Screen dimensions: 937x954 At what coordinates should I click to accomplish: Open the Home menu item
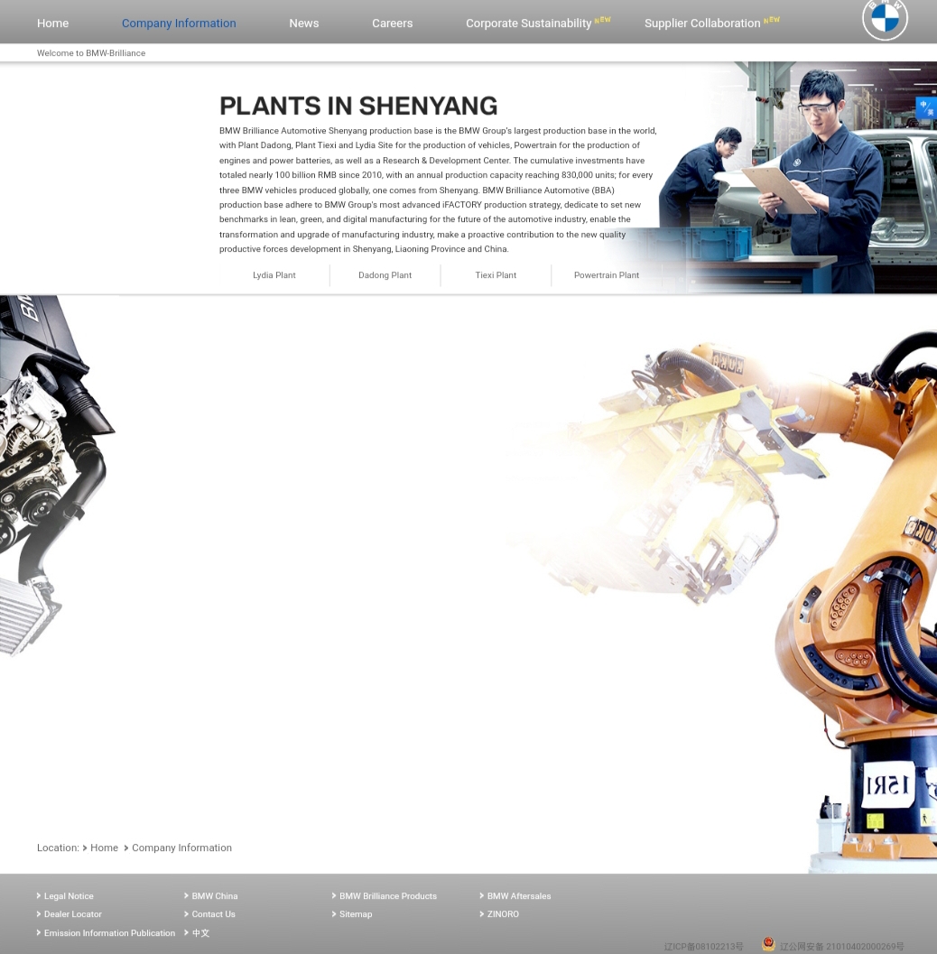click(53, 23)
